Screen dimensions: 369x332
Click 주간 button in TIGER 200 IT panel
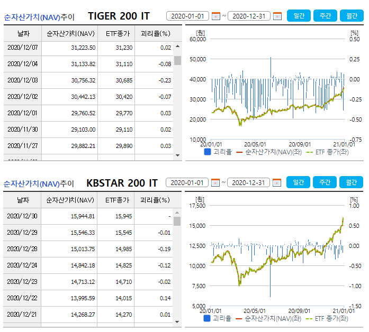(x=325, y=16)
